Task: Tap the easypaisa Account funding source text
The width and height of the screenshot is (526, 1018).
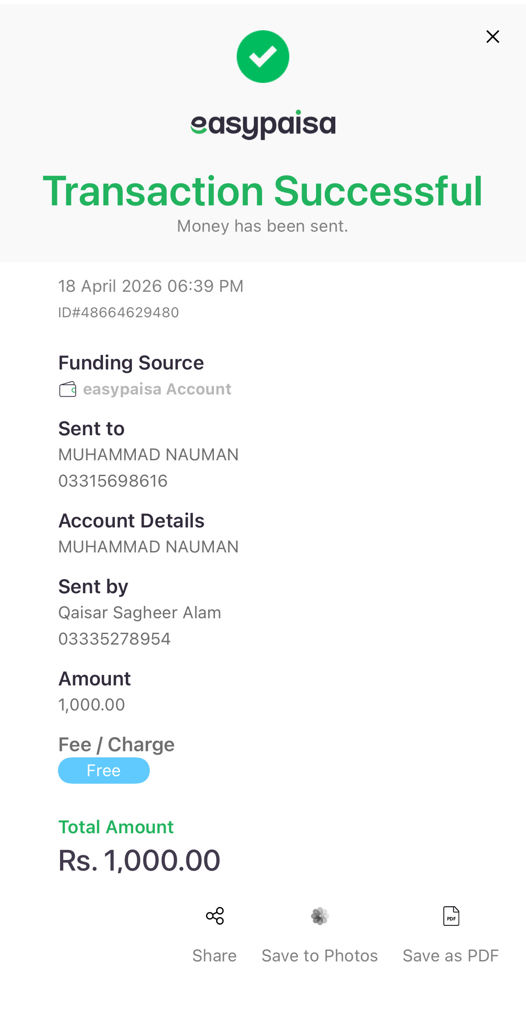Action: point(157,389)
